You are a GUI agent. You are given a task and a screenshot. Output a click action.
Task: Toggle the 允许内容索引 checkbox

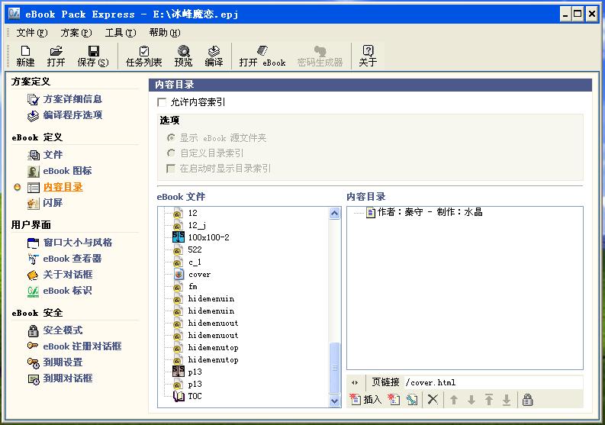162,102
